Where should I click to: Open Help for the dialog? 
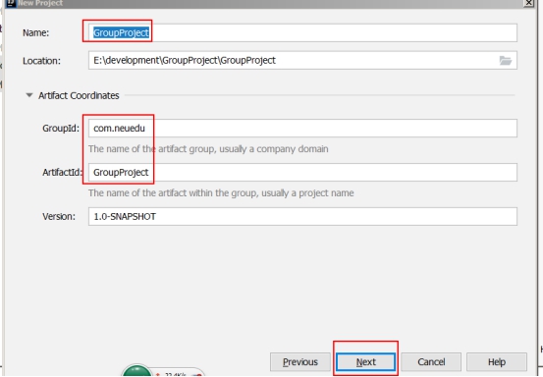tap(497, 361)
